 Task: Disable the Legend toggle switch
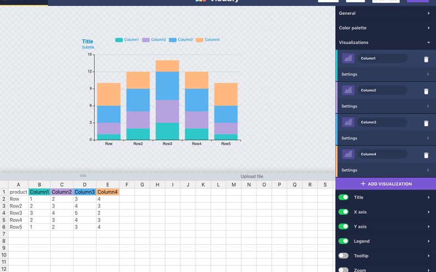[343, 241]
